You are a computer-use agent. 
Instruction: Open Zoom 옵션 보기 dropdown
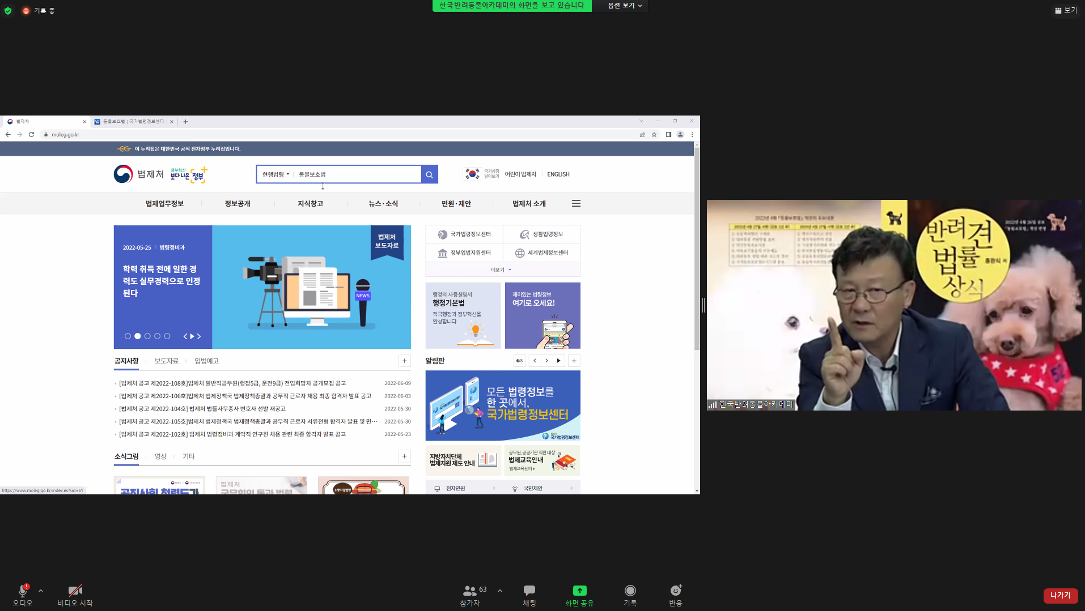click(624, 6)
